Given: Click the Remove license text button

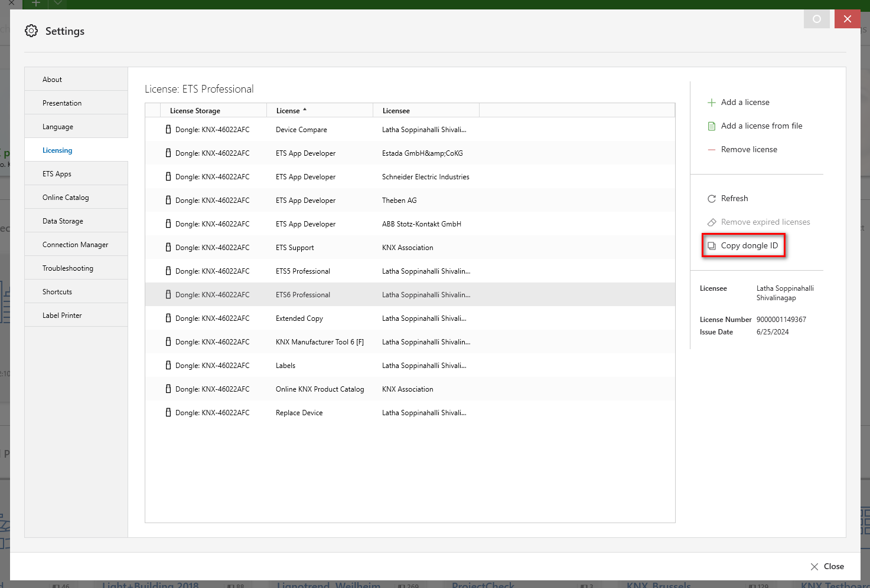Looking at the screenshot, I should click(749, 150).
